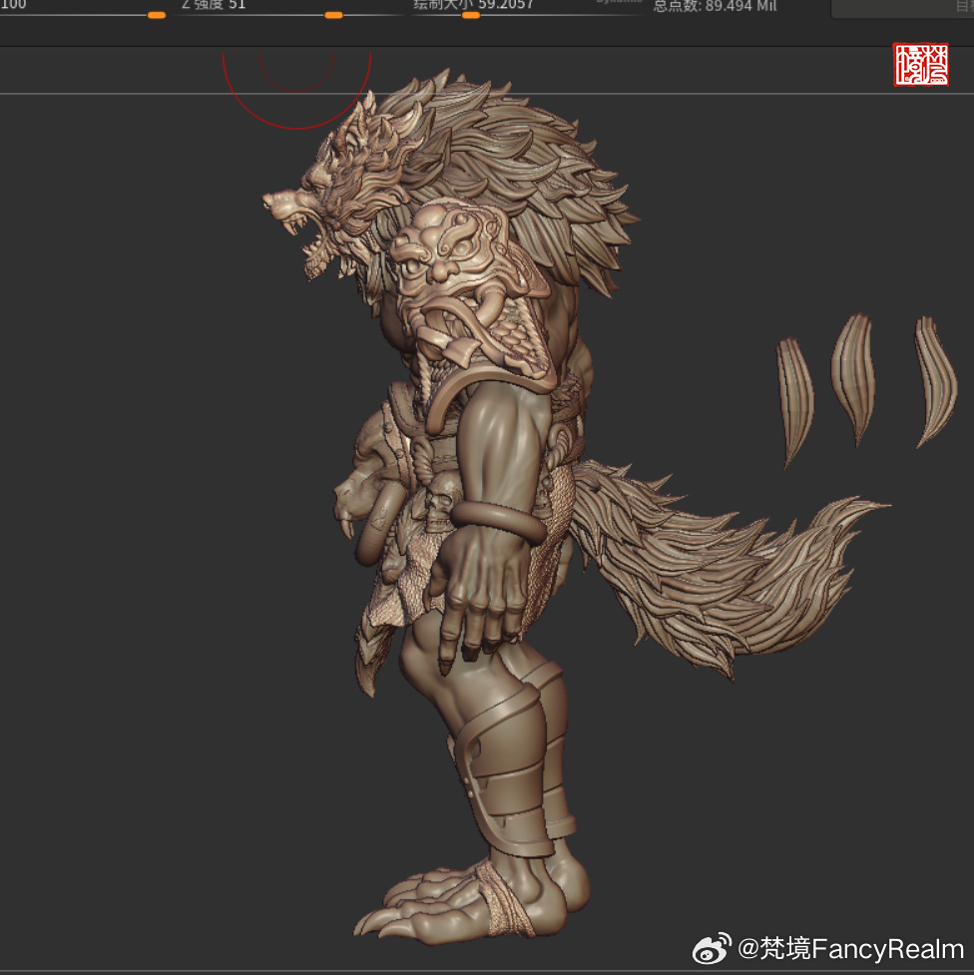Click the red seal stamp logo
The width and height of the screenshot is (974, 975).
tap(920, 66)
